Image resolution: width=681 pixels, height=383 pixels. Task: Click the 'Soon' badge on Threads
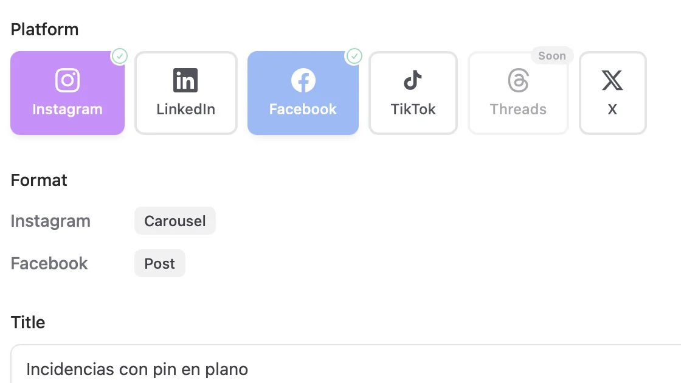point(552,55)
